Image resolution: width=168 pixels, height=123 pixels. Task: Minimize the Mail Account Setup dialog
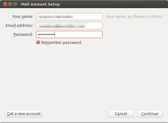pos(10,4)
